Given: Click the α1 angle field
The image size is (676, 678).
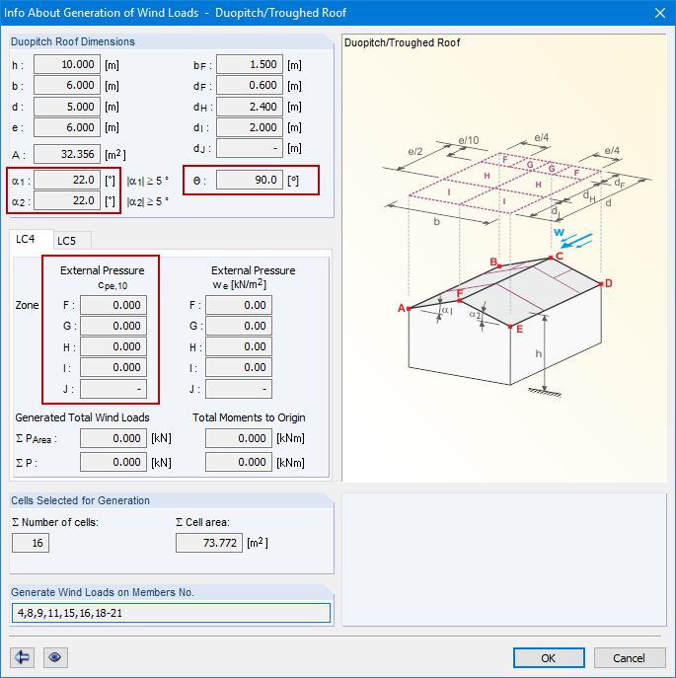Looking at the screenshot, I should 67,180.
